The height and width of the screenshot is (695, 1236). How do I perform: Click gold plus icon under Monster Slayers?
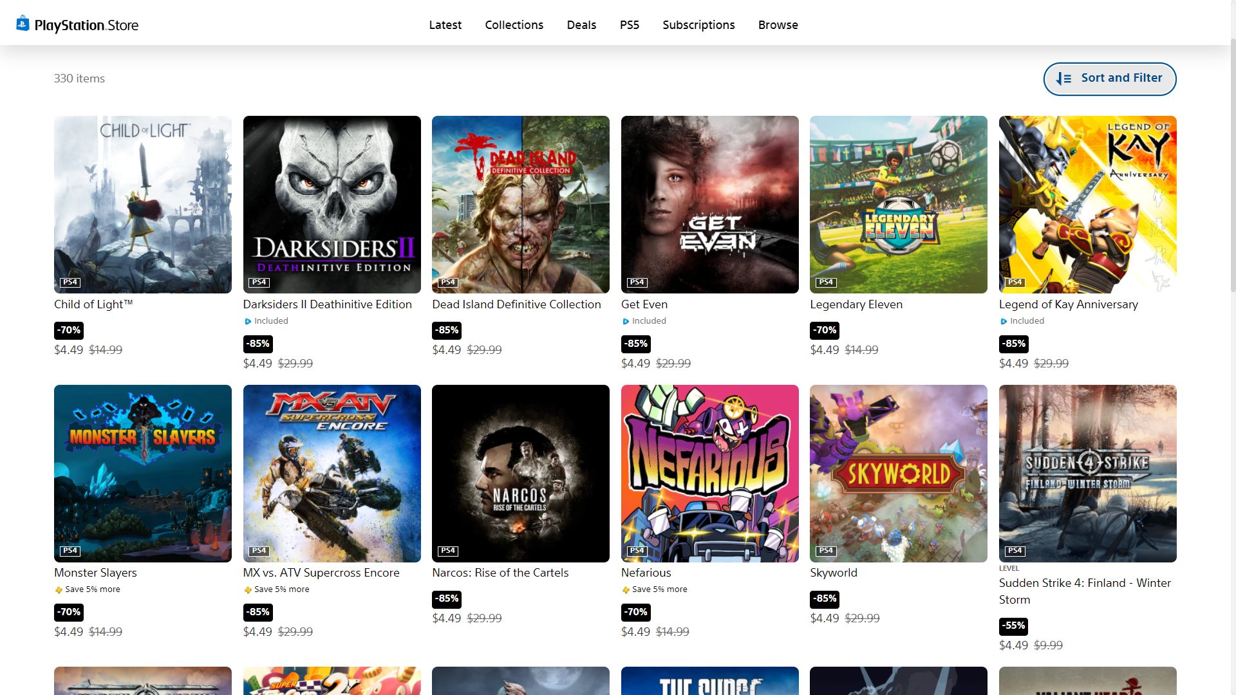coord(59,589)
